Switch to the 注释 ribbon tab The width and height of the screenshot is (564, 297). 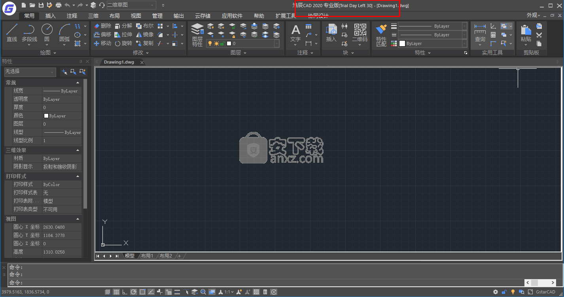(72, 16)
